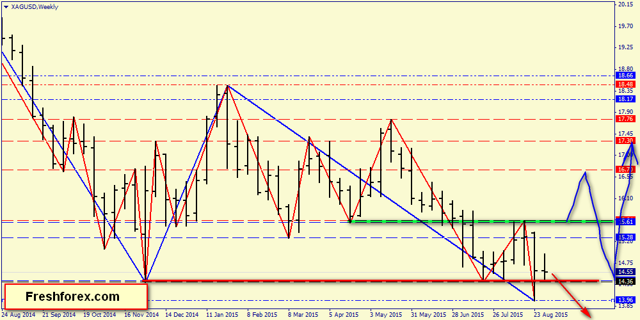Select the blue 18.17 price level label
Screen dimensions: 640x320
point(626,99)
